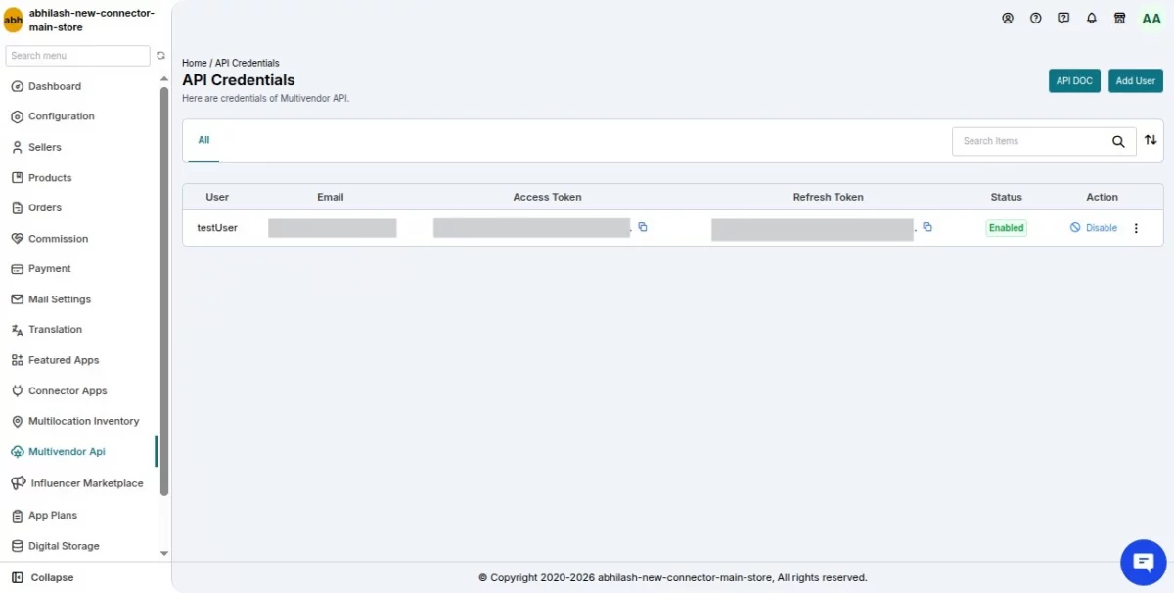Open more actions menu for testUser
This screenshot has width=1174, height=593.
pos(1136,228)
